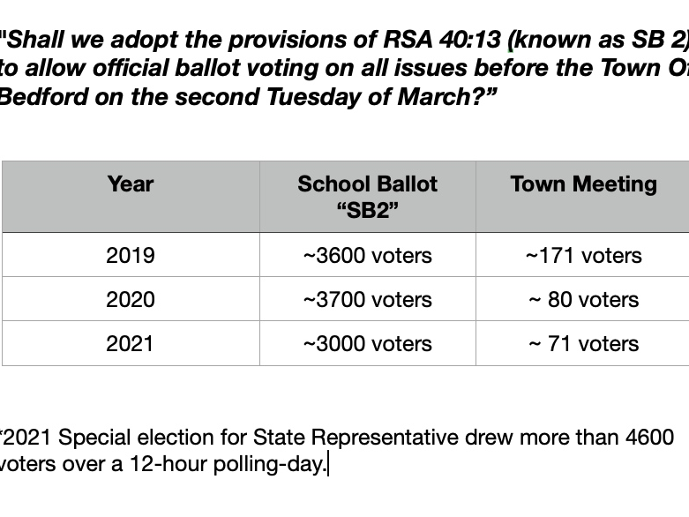The height and width of the screenshot is (517, 689).
Task: Place cursor after "12-hour polling-day."
Action: click(x=327, y=464)
